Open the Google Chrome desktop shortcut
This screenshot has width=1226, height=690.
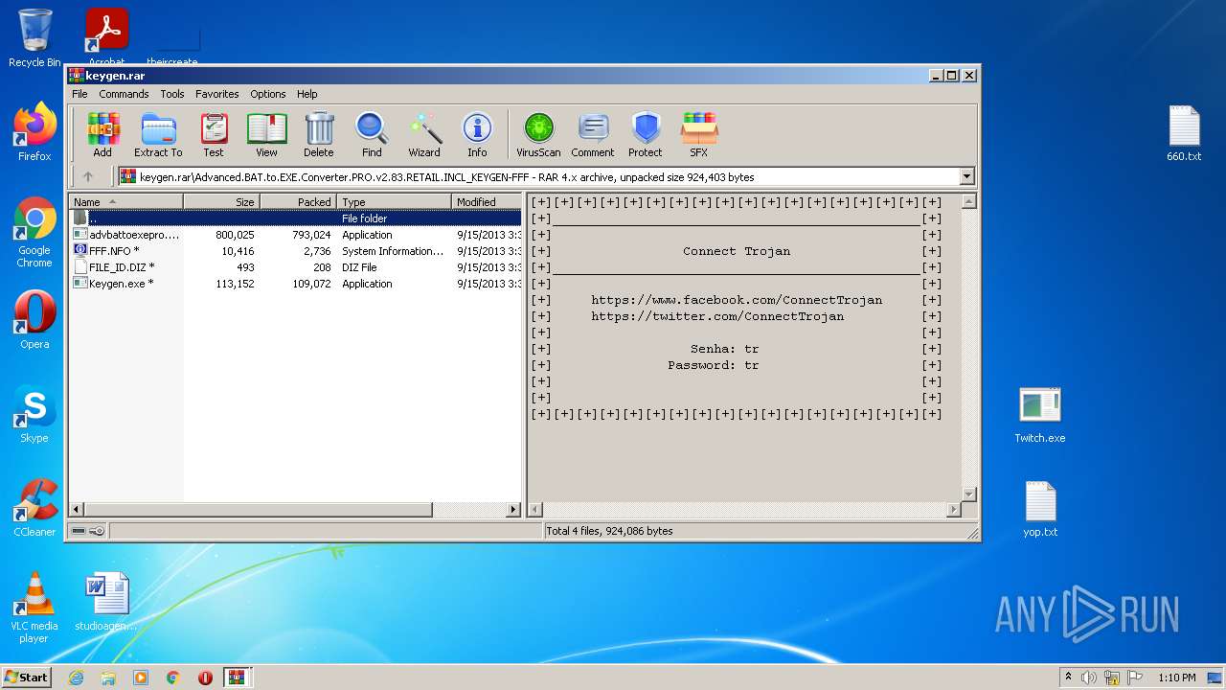34,233
